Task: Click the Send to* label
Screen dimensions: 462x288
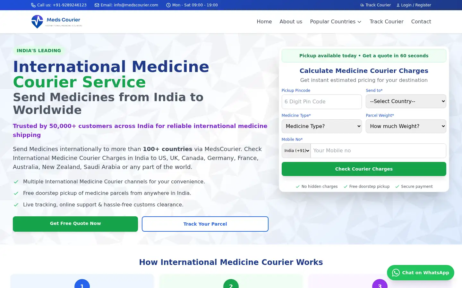Action: [x=374, y=91]
